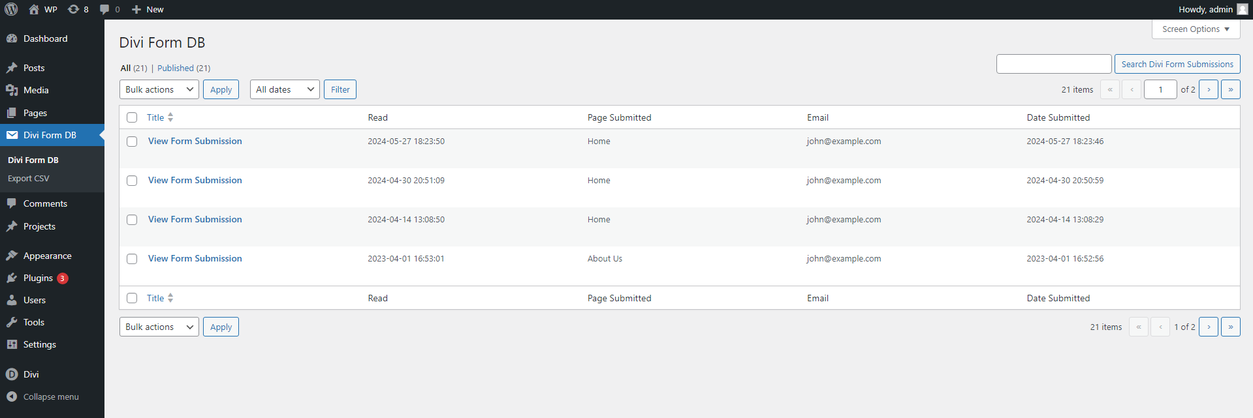Screen dimensions: 1253x418
Task: Click the Appearance paintbrush icon
Action: pyautogui.click(x=12, y=256)
